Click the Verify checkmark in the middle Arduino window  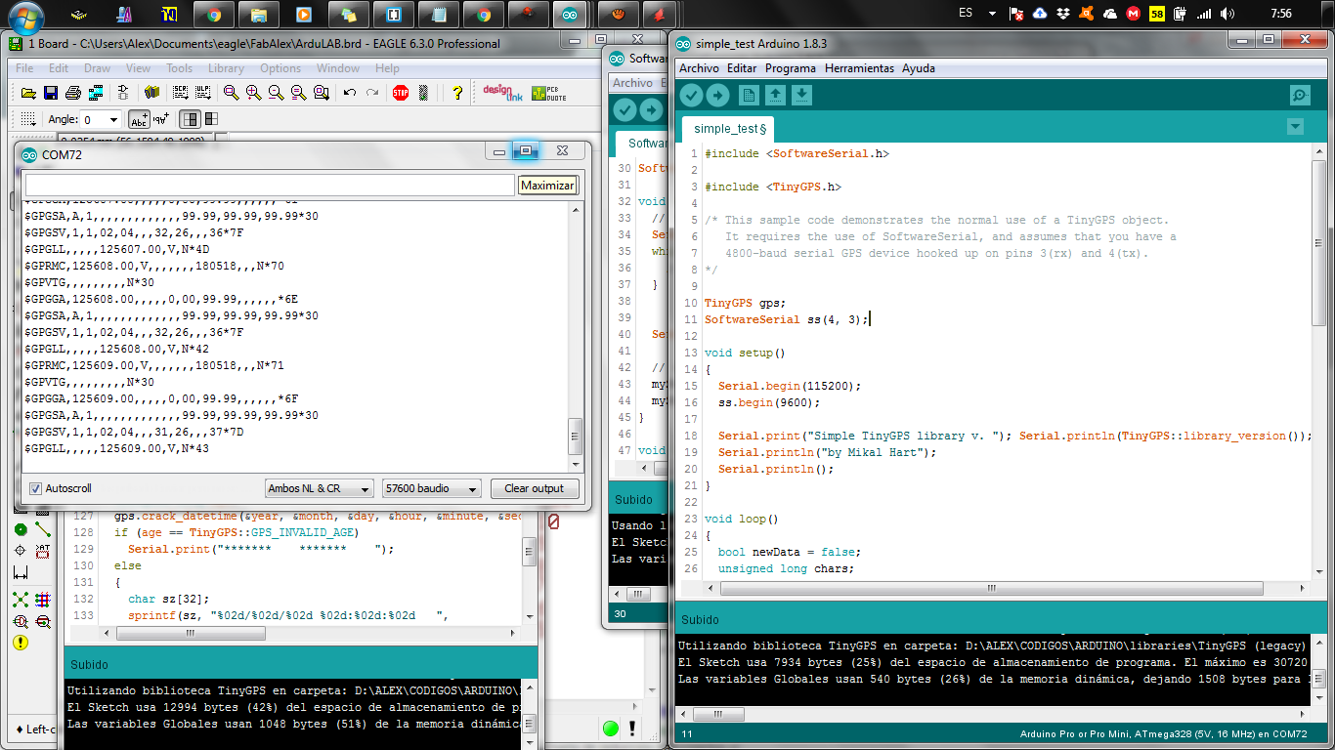pos(624,109)
